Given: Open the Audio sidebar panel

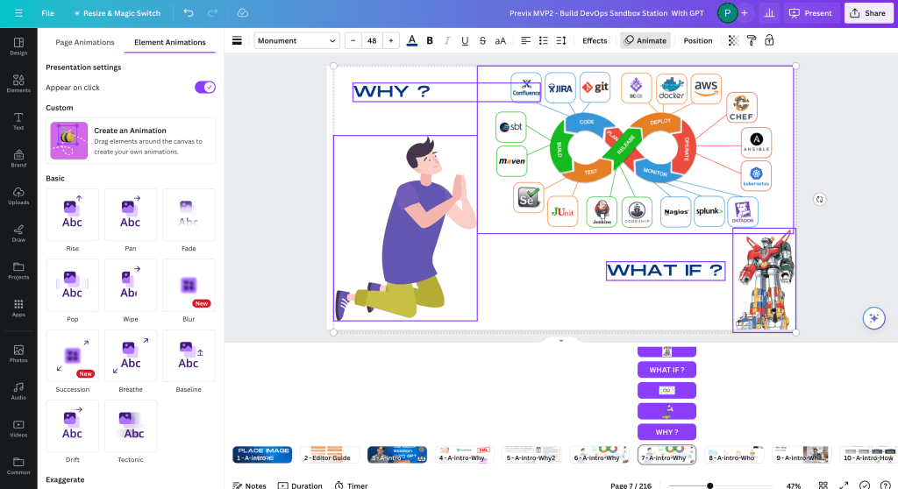Looking at the screenshot, I should tap(18, 391).
